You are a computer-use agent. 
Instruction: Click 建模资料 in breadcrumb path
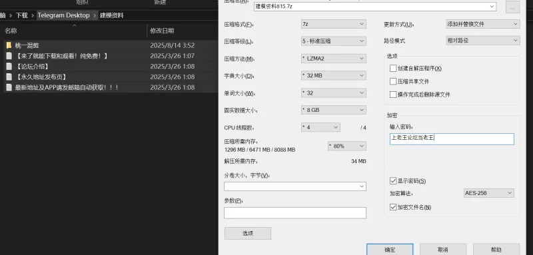(112, 15)
